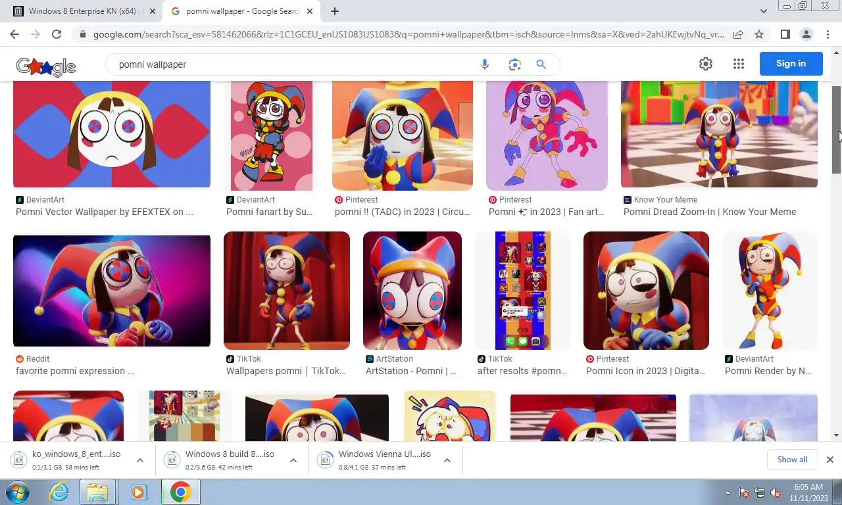Screen dimensions: 842x505
Task: Click Pomni Vector Wallpaper by EFEXTEX link
Action: click(105, 212)
